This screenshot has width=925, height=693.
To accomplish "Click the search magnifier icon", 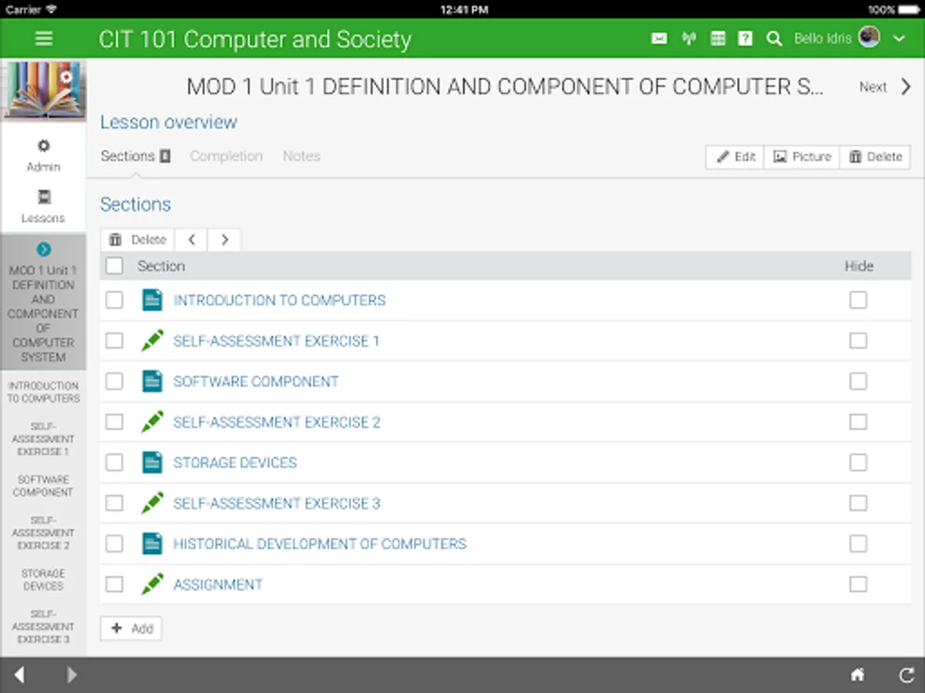I will point(774,38).
